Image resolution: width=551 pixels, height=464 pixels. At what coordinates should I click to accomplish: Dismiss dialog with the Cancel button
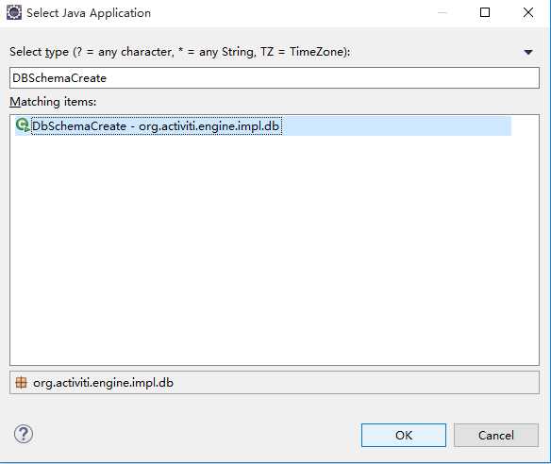tap(496, 435)
